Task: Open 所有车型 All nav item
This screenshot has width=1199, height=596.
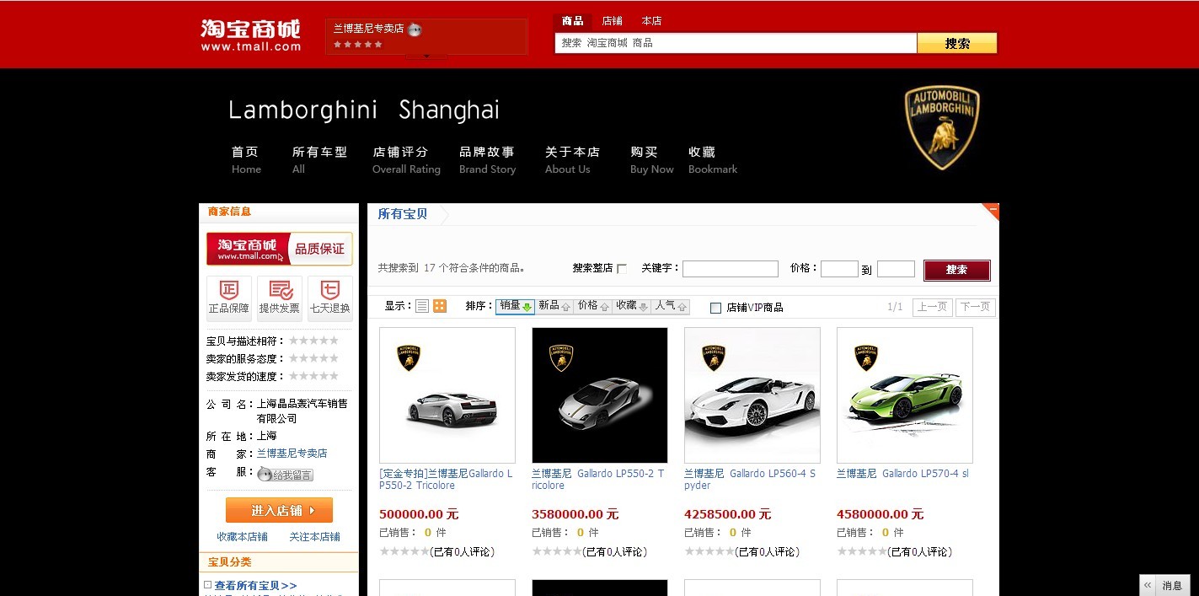Action: coord(319,159)
